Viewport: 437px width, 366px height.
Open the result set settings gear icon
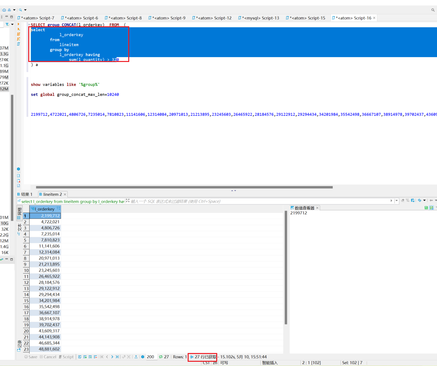click(143, 357)
